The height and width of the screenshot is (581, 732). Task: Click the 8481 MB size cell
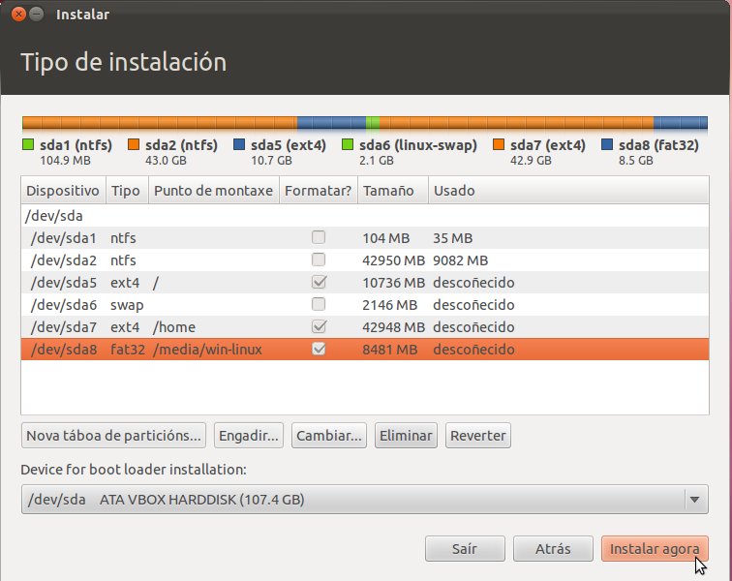[x=390, y=350]
